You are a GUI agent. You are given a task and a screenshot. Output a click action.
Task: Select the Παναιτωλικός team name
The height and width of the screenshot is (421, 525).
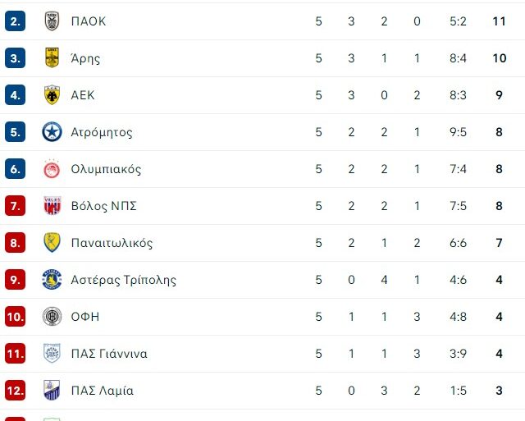[x=112, y=243]
